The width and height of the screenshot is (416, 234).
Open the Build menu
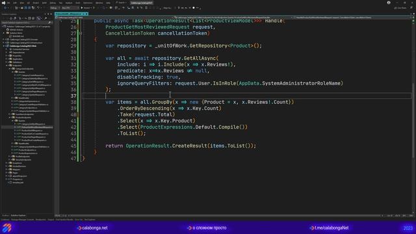pos(44,3)
